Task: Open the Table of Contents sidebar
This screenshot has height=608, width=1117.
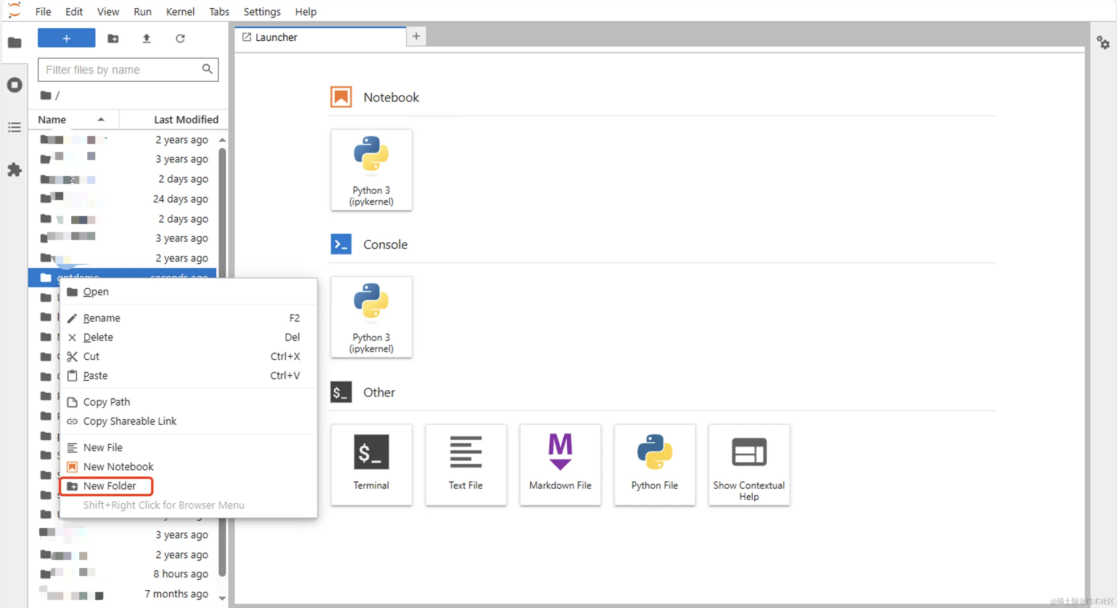Action: (15, 127)
